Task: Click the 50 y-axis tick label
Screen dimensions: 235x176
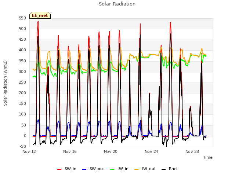Action: point(23,125)
